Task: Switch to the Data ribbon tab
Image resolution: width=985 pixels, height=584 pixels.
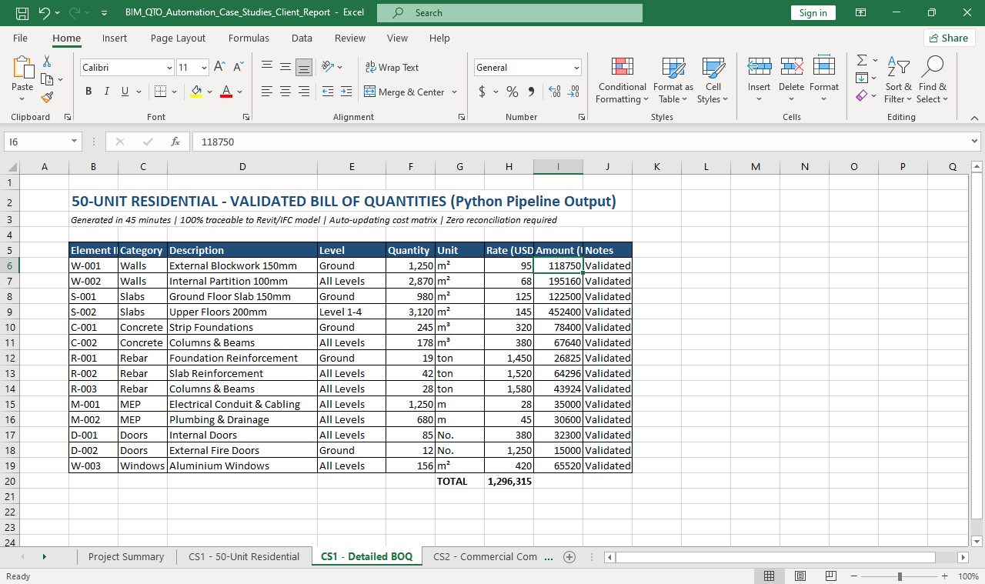Action: 302,38
